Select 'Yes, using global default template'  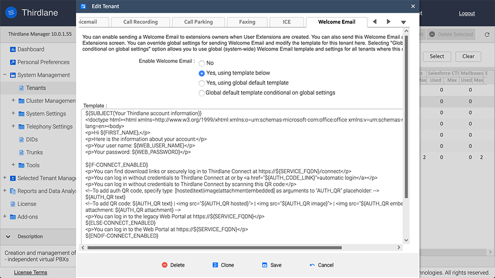[x=202, y=83]
